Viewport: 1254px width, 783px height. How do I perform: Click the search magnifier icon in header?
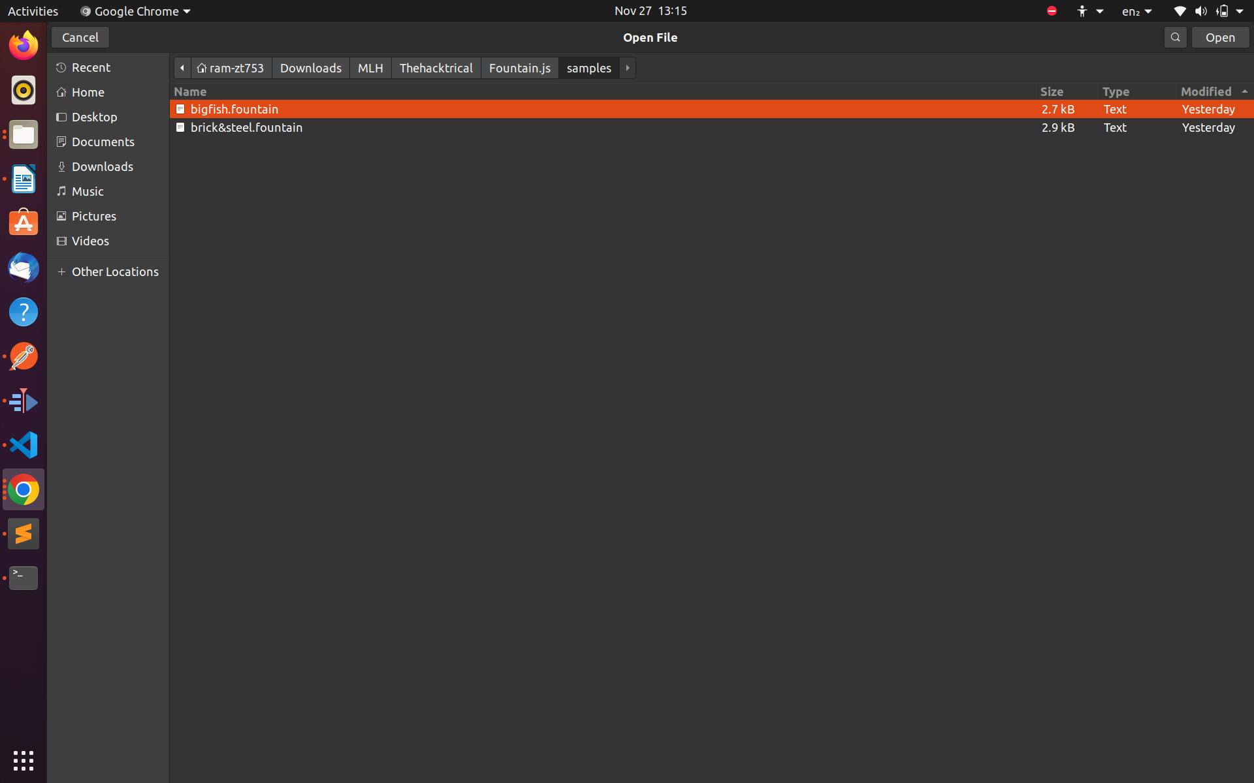coord(1175,37)
